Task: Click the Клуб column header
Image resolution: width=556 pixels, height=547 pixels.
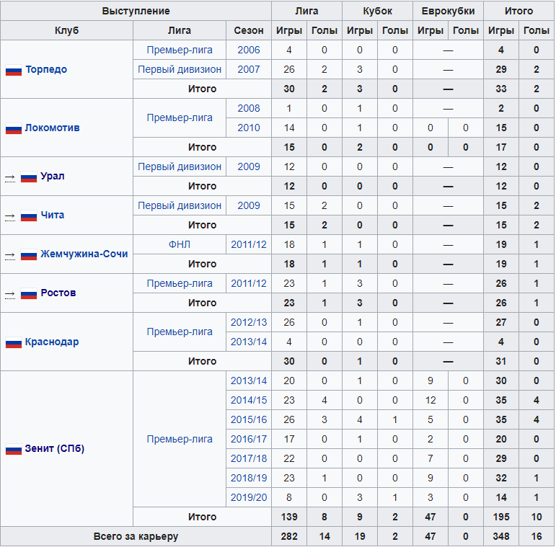Action: [x=66, y=30]
